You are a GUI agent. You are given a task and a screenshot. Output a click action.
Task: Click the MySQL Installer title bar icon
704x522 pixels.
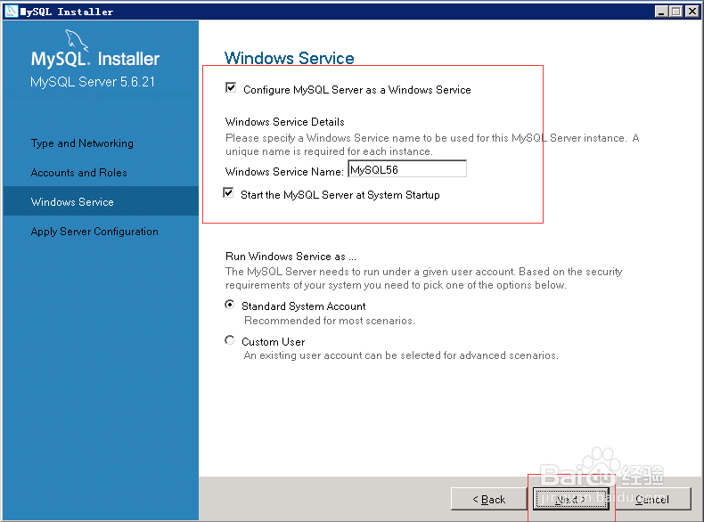[12, 12]
